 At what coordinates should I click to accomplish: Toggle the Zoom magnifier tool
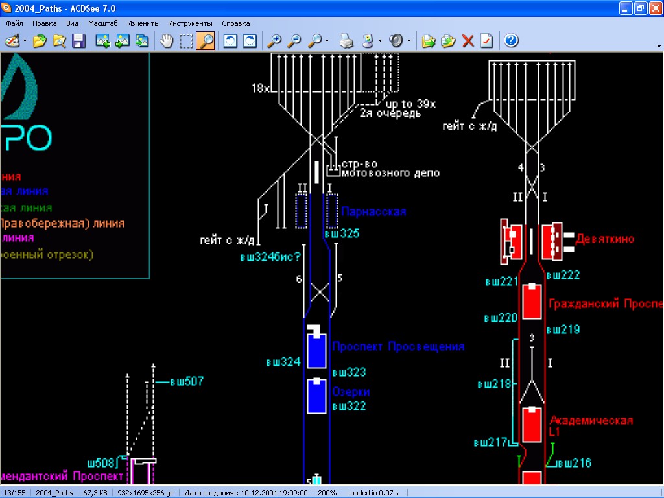[x=206, y=41]
